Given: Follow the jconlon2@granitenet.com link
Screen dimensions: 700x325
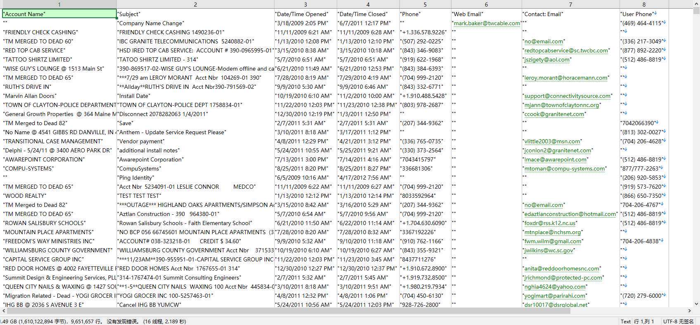Looking at the screenshot, I should pyautogui.click(x=558, y=150).
